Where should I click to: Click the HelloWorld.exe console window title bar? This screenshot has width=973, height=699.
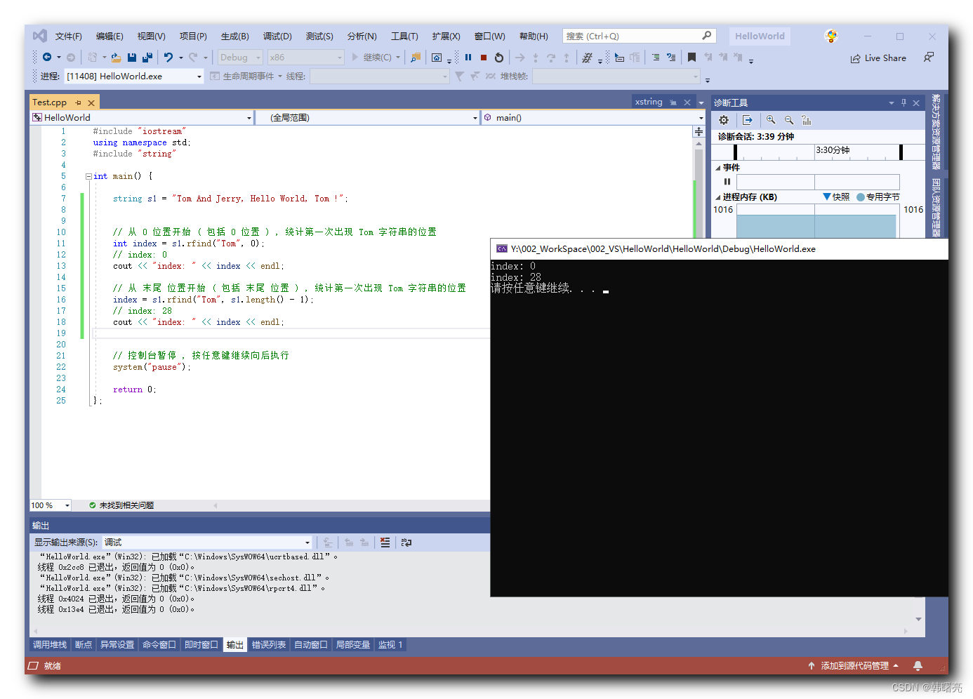719,249
